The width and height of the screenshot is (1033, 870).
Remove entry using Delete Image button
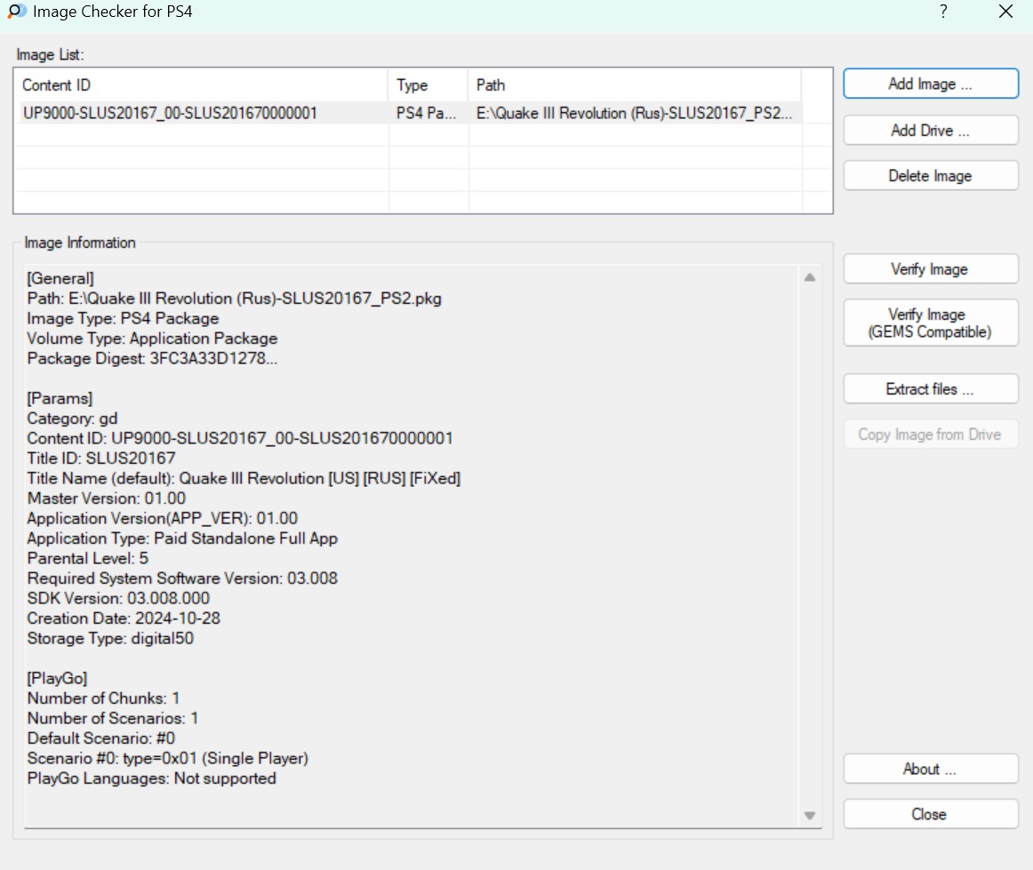tap(930, 176)
